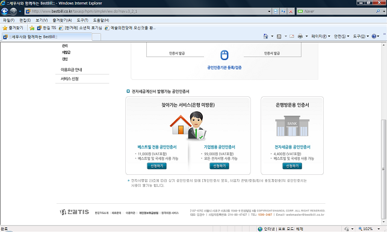The image size is (387, 232).
Task: Expand the Home button dropdown arrow
Action: (x=272, y=36)
